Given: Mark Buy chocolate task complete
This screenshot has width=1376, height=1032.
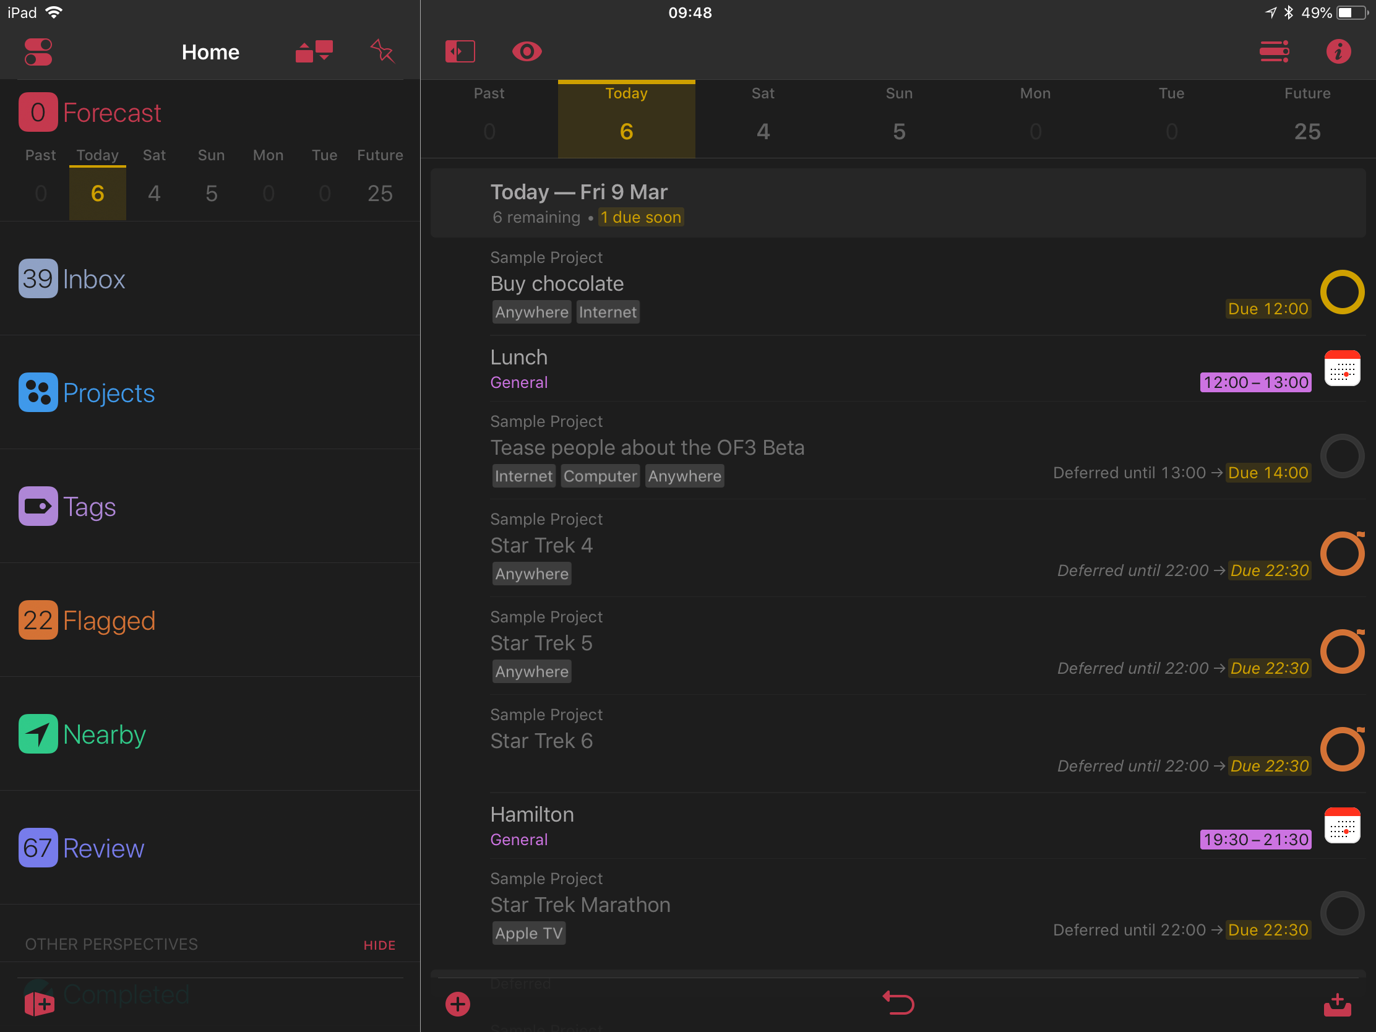Looking at the screenshot, I should tap(1342, 293).
